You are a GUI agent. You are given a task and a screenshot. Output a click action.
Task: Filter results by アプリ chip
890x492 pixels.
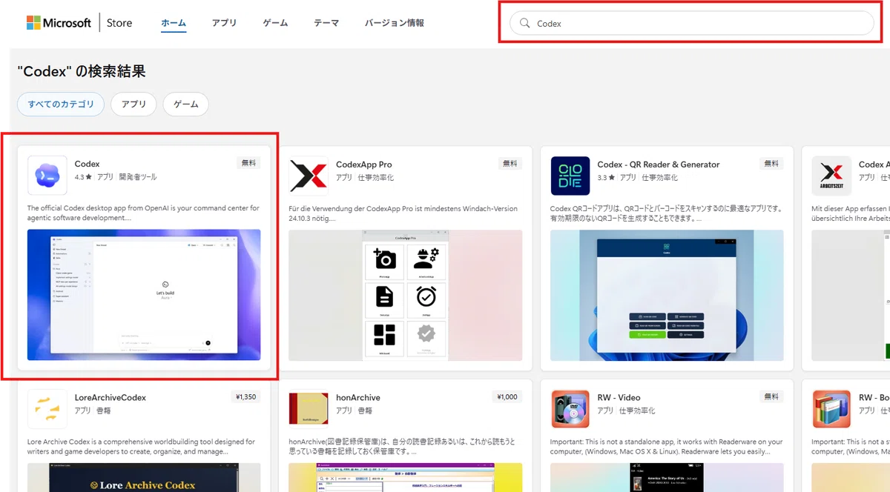pyautogui.click(x=133, y=104)
